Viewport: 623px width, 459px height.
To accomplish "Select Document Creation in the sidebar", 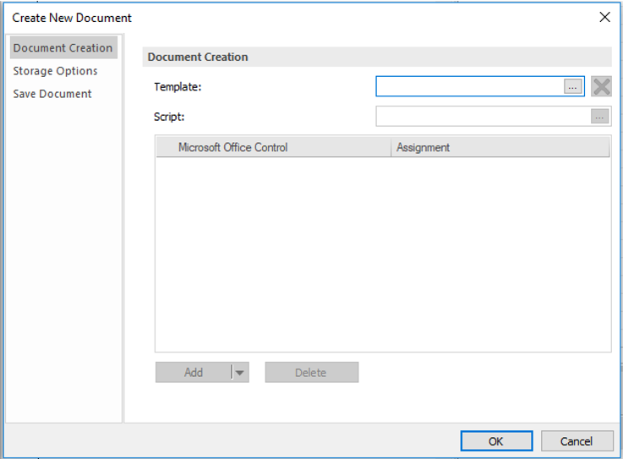I will [63, 48].
